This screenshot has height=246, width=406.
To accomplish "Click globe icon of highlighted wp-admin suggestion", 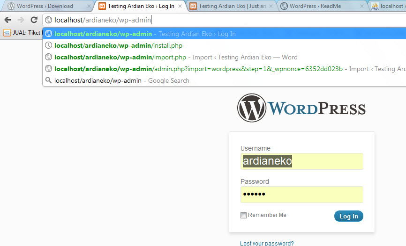I will (48, 34).
